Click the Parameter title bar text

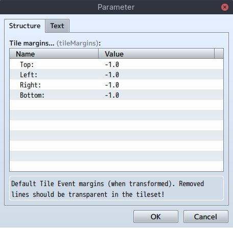coord(116,7)
